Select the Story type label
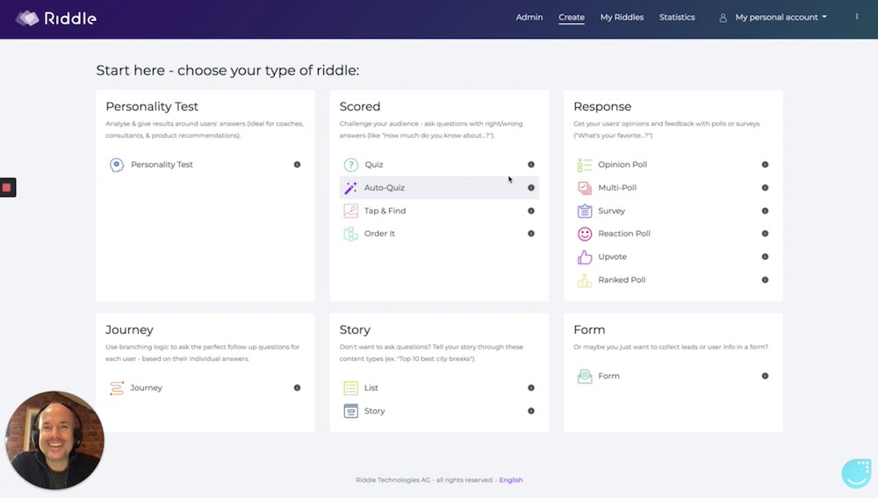This screenshot has width=878, height=498. [x=374, y=411]
